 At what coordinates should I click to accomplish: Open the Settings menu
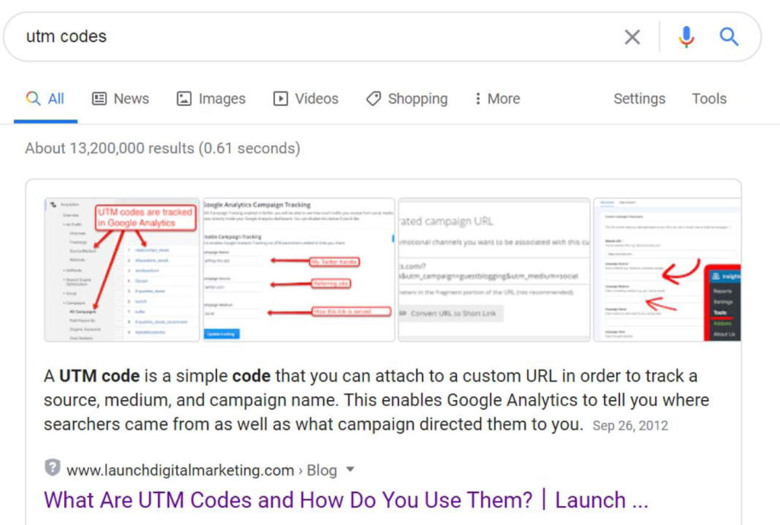pyautogui.click(x=639, y=98)
